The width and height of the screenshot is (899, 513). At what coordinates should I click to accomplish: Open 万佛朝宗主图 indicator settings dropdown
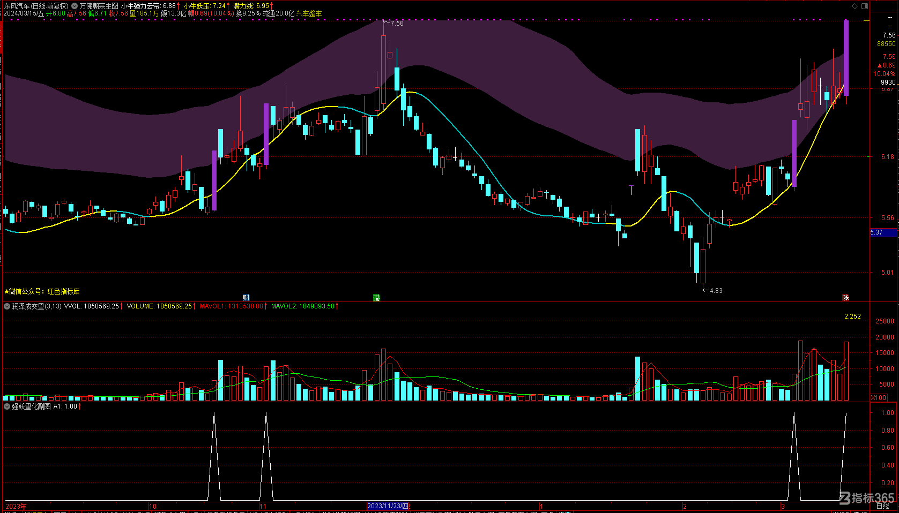point(75,6)
